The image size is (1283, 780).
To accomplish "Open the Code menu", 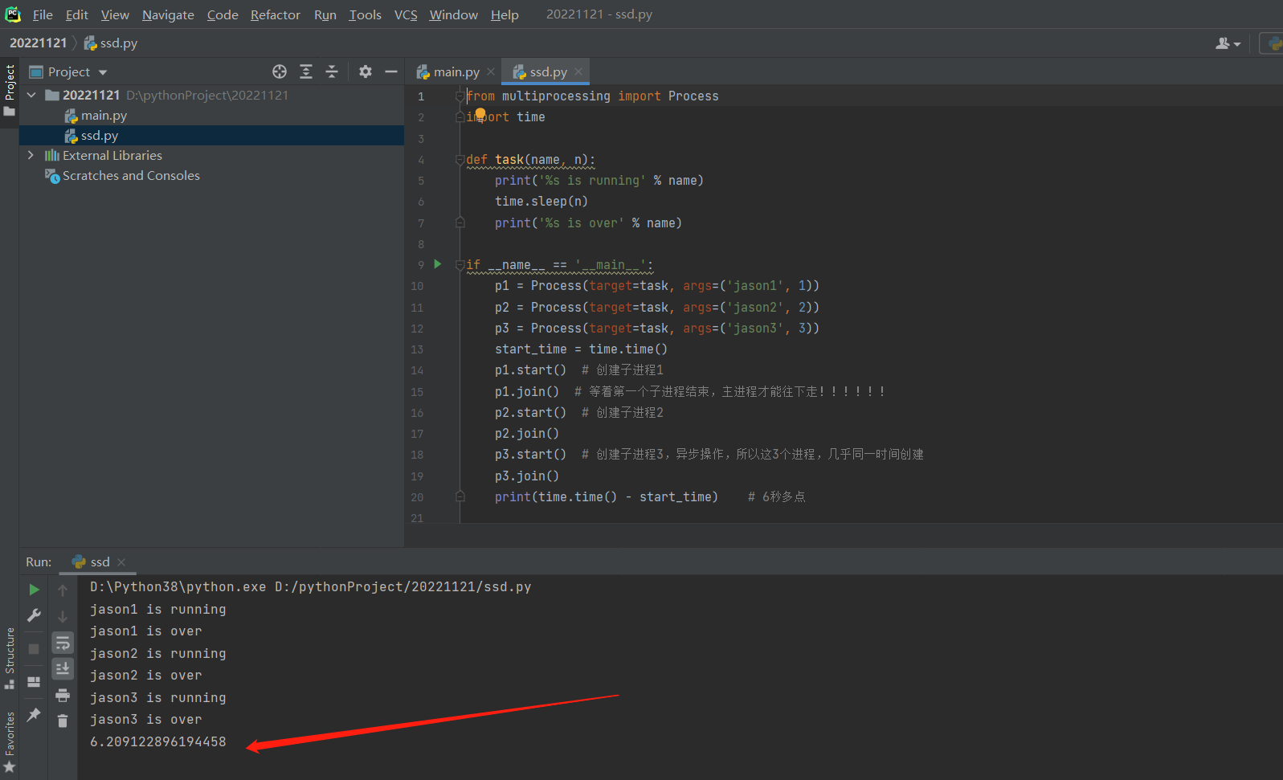I will [x=223, y=14].
